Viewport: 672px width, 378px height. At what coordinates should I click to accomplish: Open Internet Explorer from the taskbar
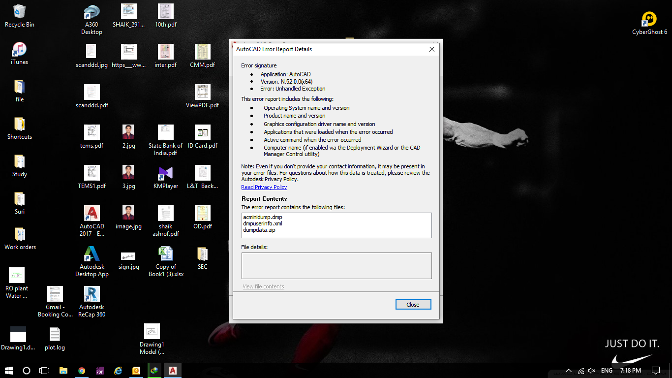[x=118, y=371]
